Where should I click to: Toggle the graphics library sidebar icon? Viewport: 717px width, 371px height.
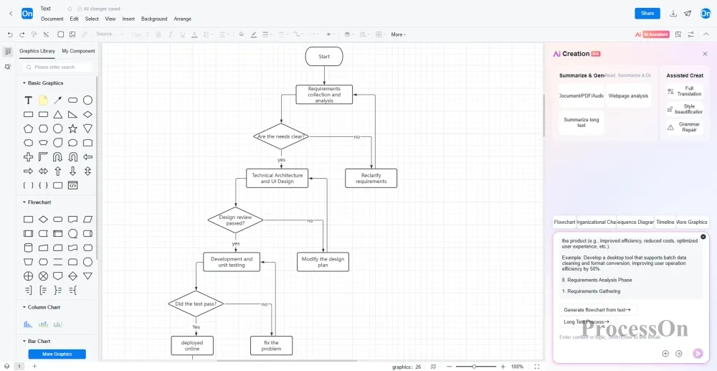click(x=8, y=52)
